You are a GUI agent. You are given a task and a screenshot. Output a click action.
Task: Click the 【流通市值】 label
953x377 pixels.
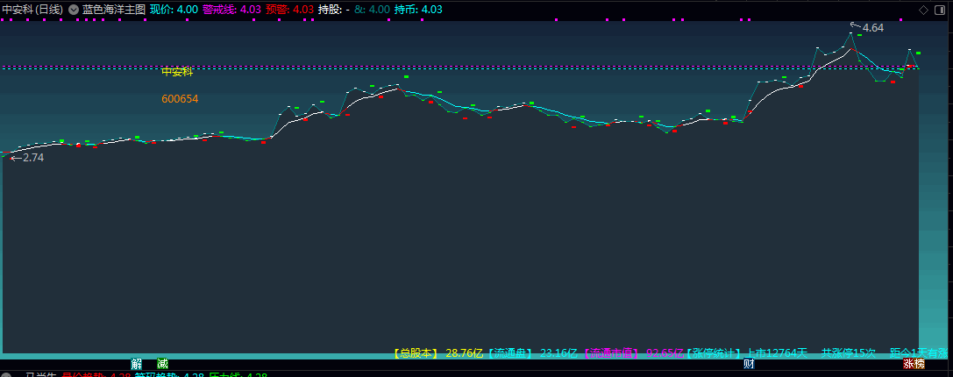(x=610, y=352)
